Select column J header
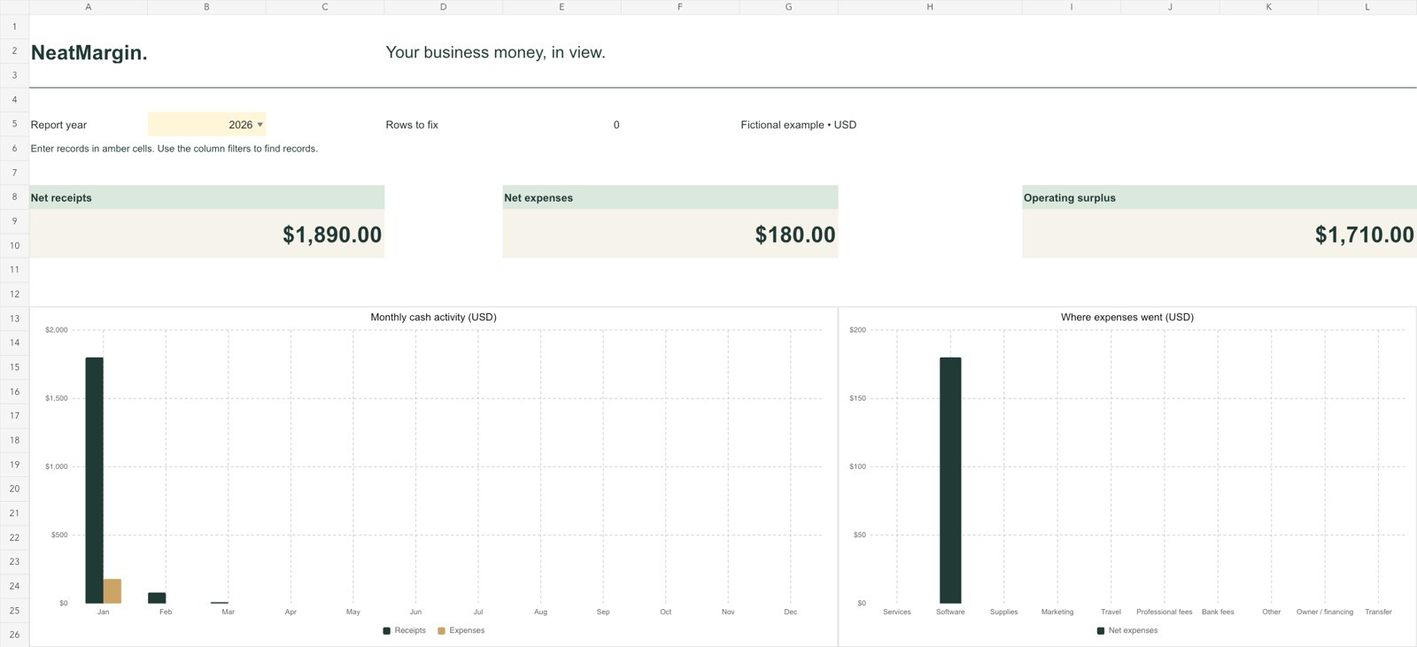This screenshot has height=647, width=1417. [1170, 7]
